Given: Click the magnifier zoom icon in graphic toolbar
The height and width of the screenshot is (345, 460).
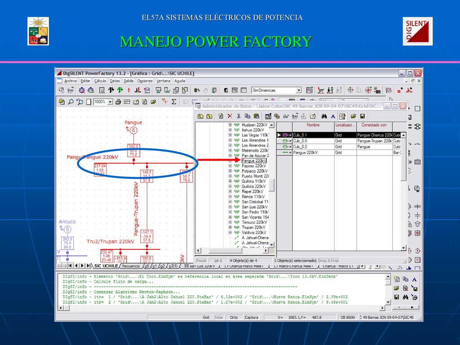Looking at the screenshot, I should [71, 102].
